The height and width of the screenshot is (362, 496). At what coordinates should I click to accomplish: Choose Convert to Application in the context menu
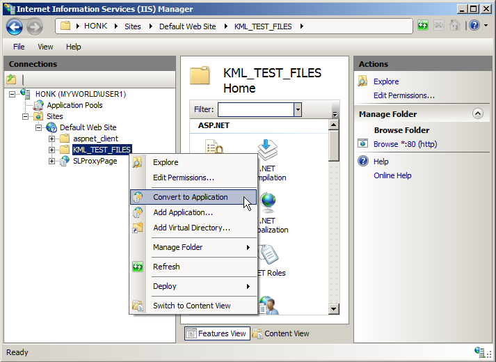point(193,197)
